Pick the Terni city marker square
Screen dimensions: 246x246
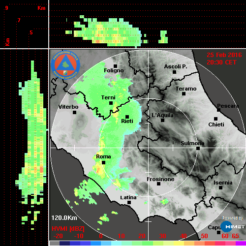(111, 103)
